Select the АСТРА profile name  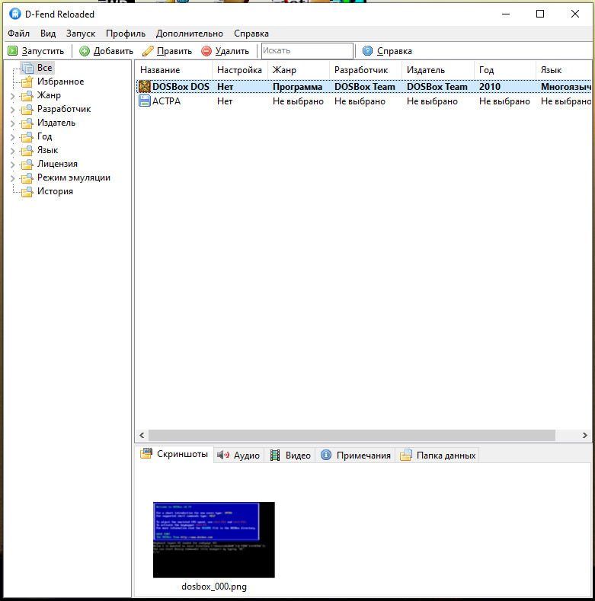point(166,101)
